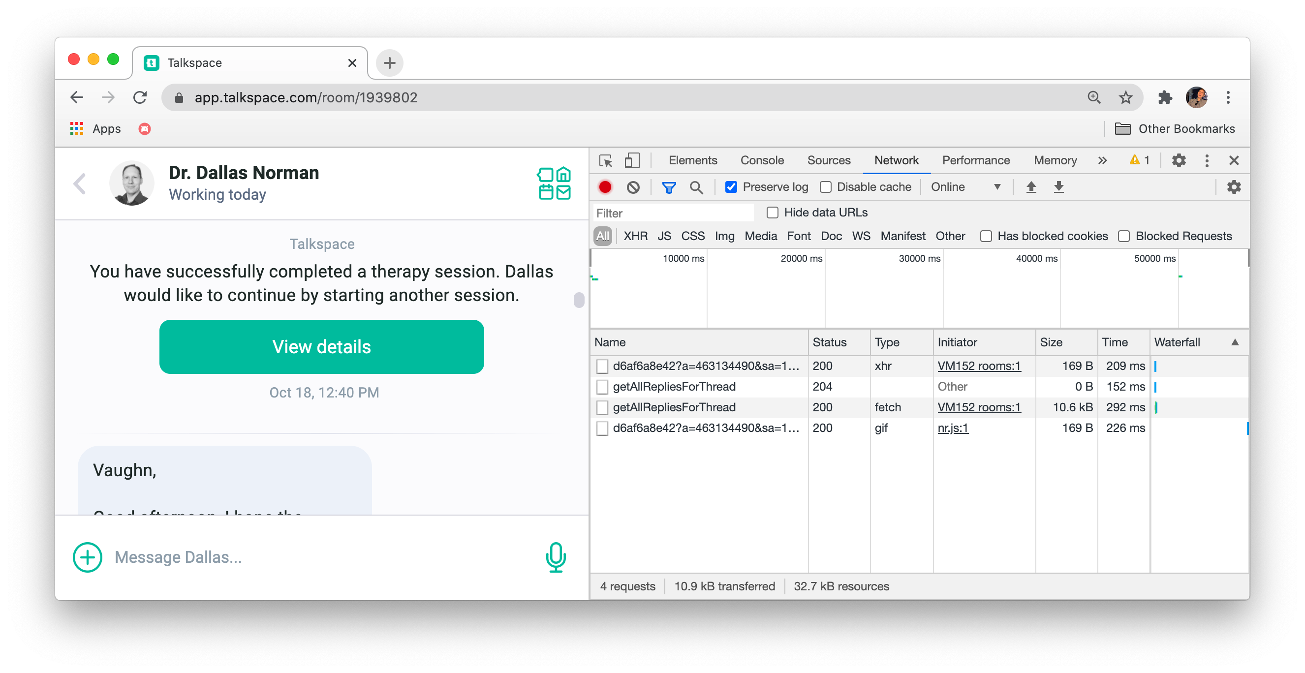Open the Chrome profile avatar

tap(1196, 97)
